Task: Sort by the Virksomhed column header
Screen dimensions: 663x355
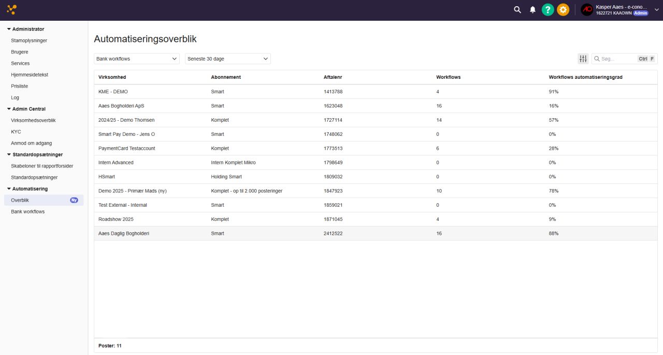Action: 112,77
